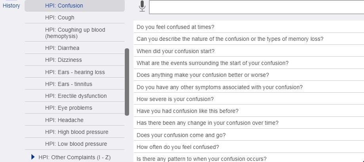Choose HPI: Diarrhea from the list
The width and height of the screenshot is (364, 162).
click(x=62, y=48)
